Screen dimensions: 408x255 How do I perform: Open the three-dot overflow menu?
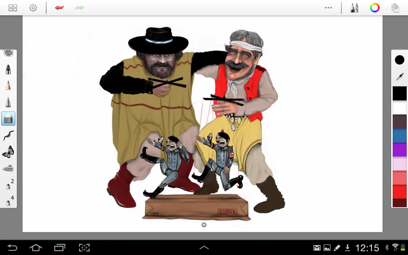pyautogui.click(x=328, y=8)
